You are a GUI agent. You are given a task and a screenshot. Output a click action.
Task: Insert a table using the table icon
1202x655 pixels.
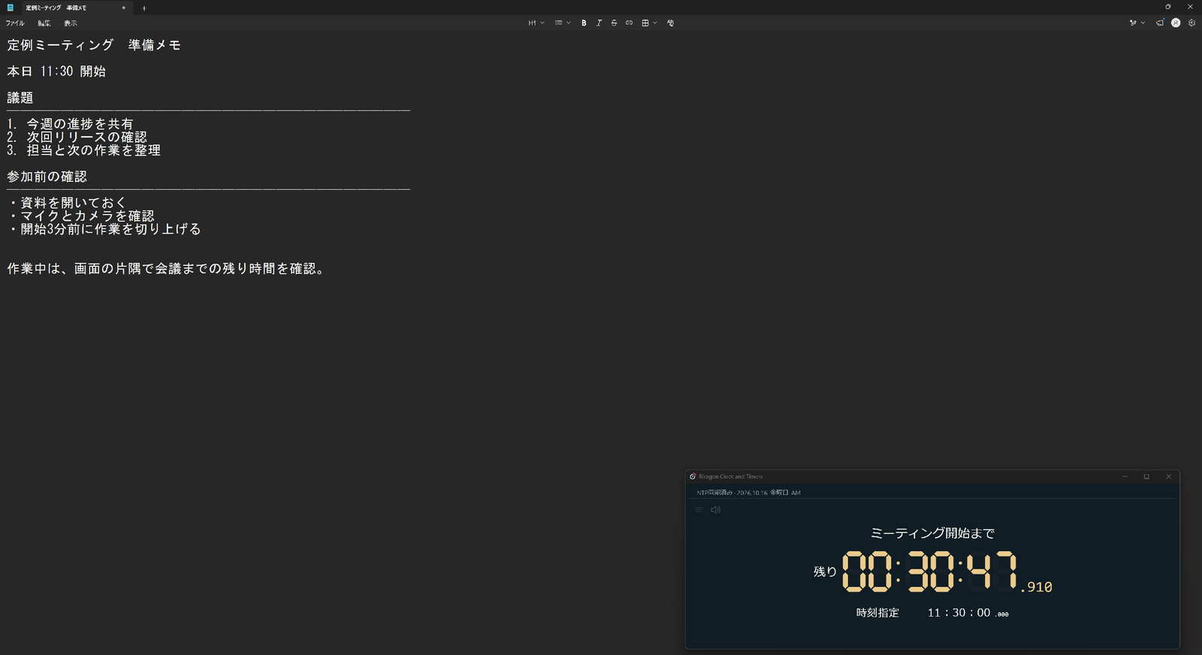[x=645, y=23]
